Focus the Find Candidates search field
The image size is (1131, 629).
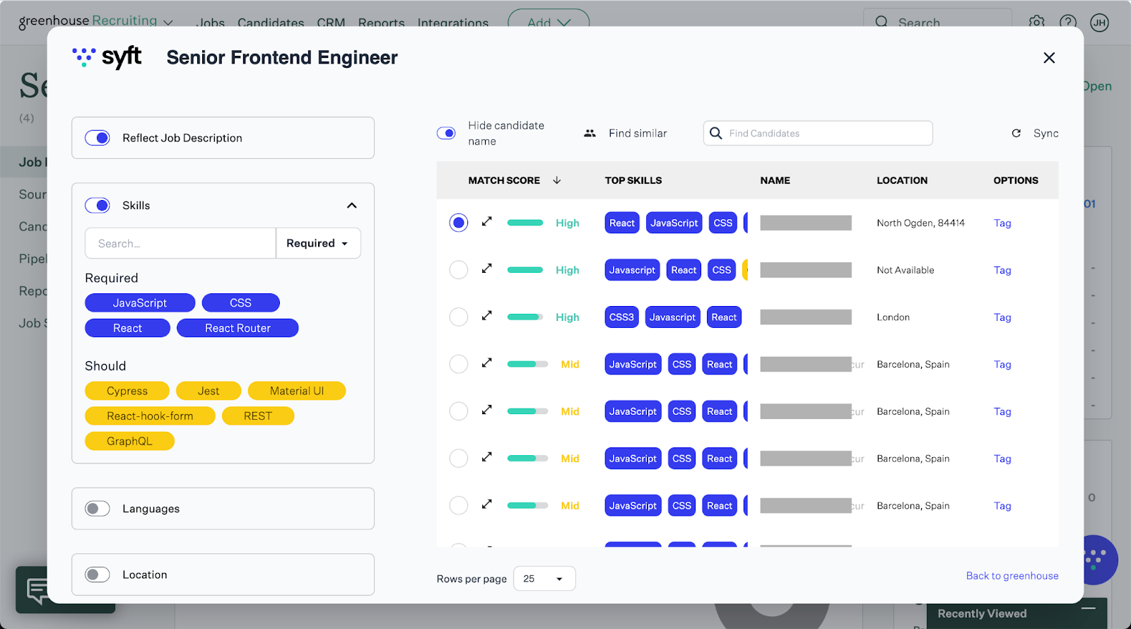coord(818,133)
